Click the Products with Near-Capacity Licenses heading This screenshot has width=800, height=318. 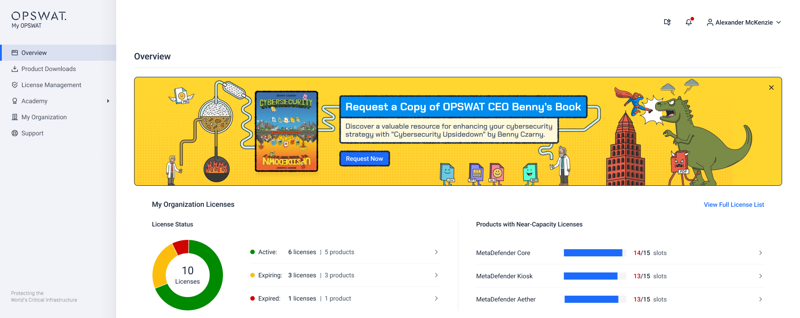click(529, 224)
